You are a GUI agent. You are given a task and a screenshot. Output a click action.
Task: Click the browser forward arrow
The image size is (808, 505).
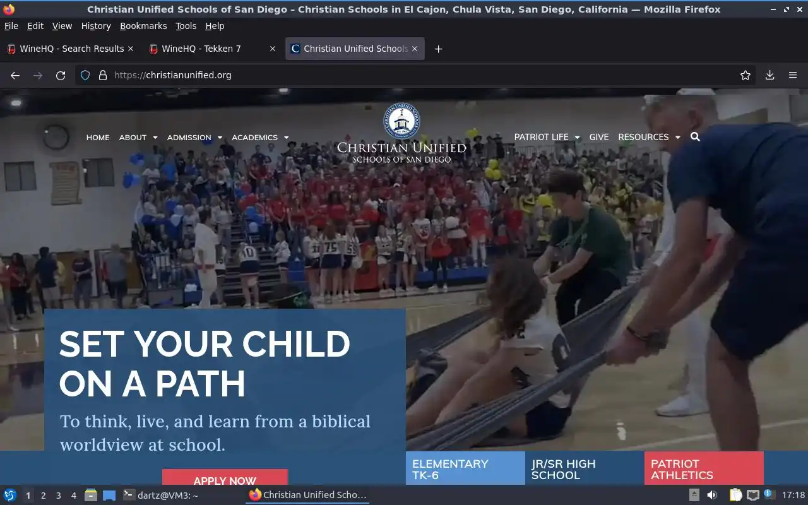click(x=38, y=75)
